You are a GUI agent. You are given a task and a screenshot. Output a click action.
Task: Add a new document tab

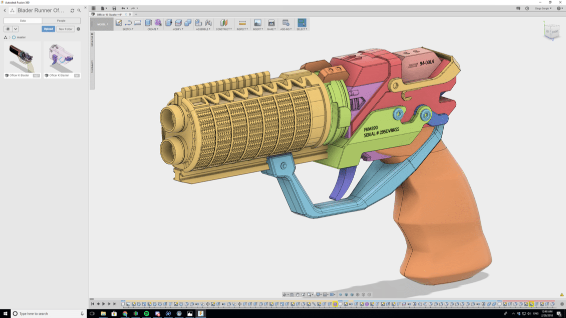136,15
